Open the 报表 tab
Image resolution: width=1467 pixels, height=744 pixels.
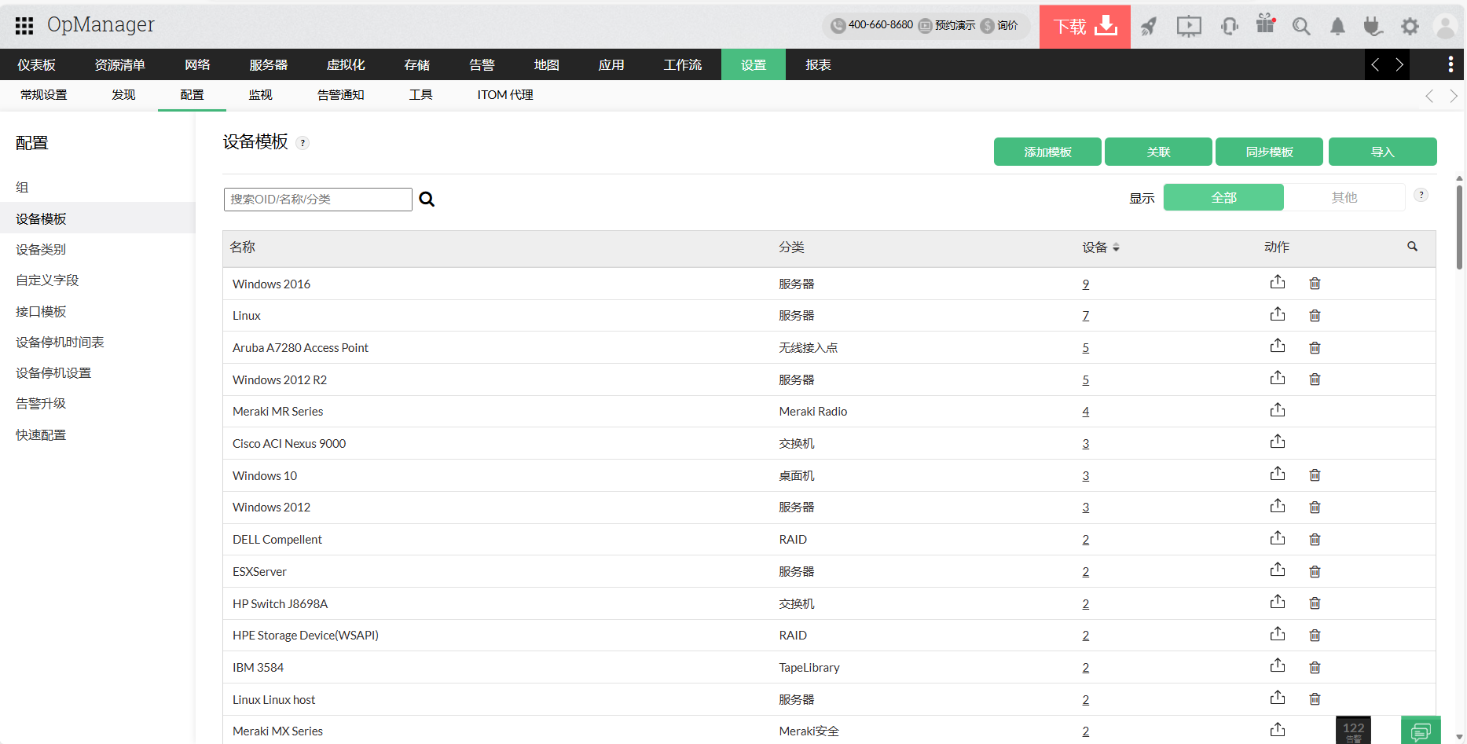click(x=818, y=64)
